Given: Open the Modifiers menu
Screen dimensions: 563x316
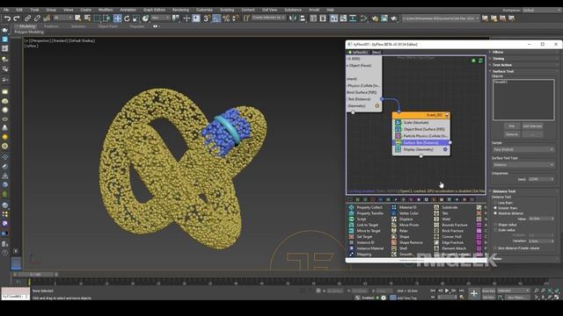Looking at the screenshot, I should click(106, 10).
